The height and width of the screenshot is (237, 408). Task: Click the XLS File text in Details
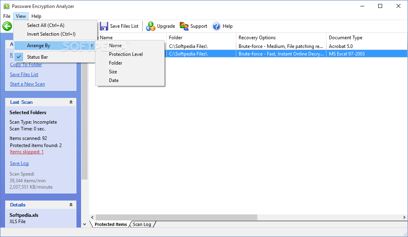(17, 222)
